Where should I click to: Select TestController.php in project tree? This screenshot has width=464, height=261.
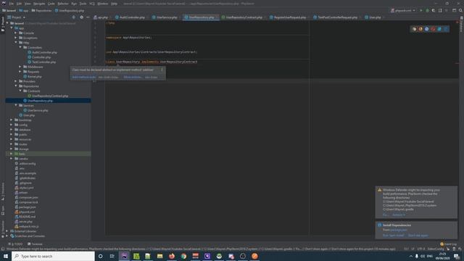tap(43, 62)
